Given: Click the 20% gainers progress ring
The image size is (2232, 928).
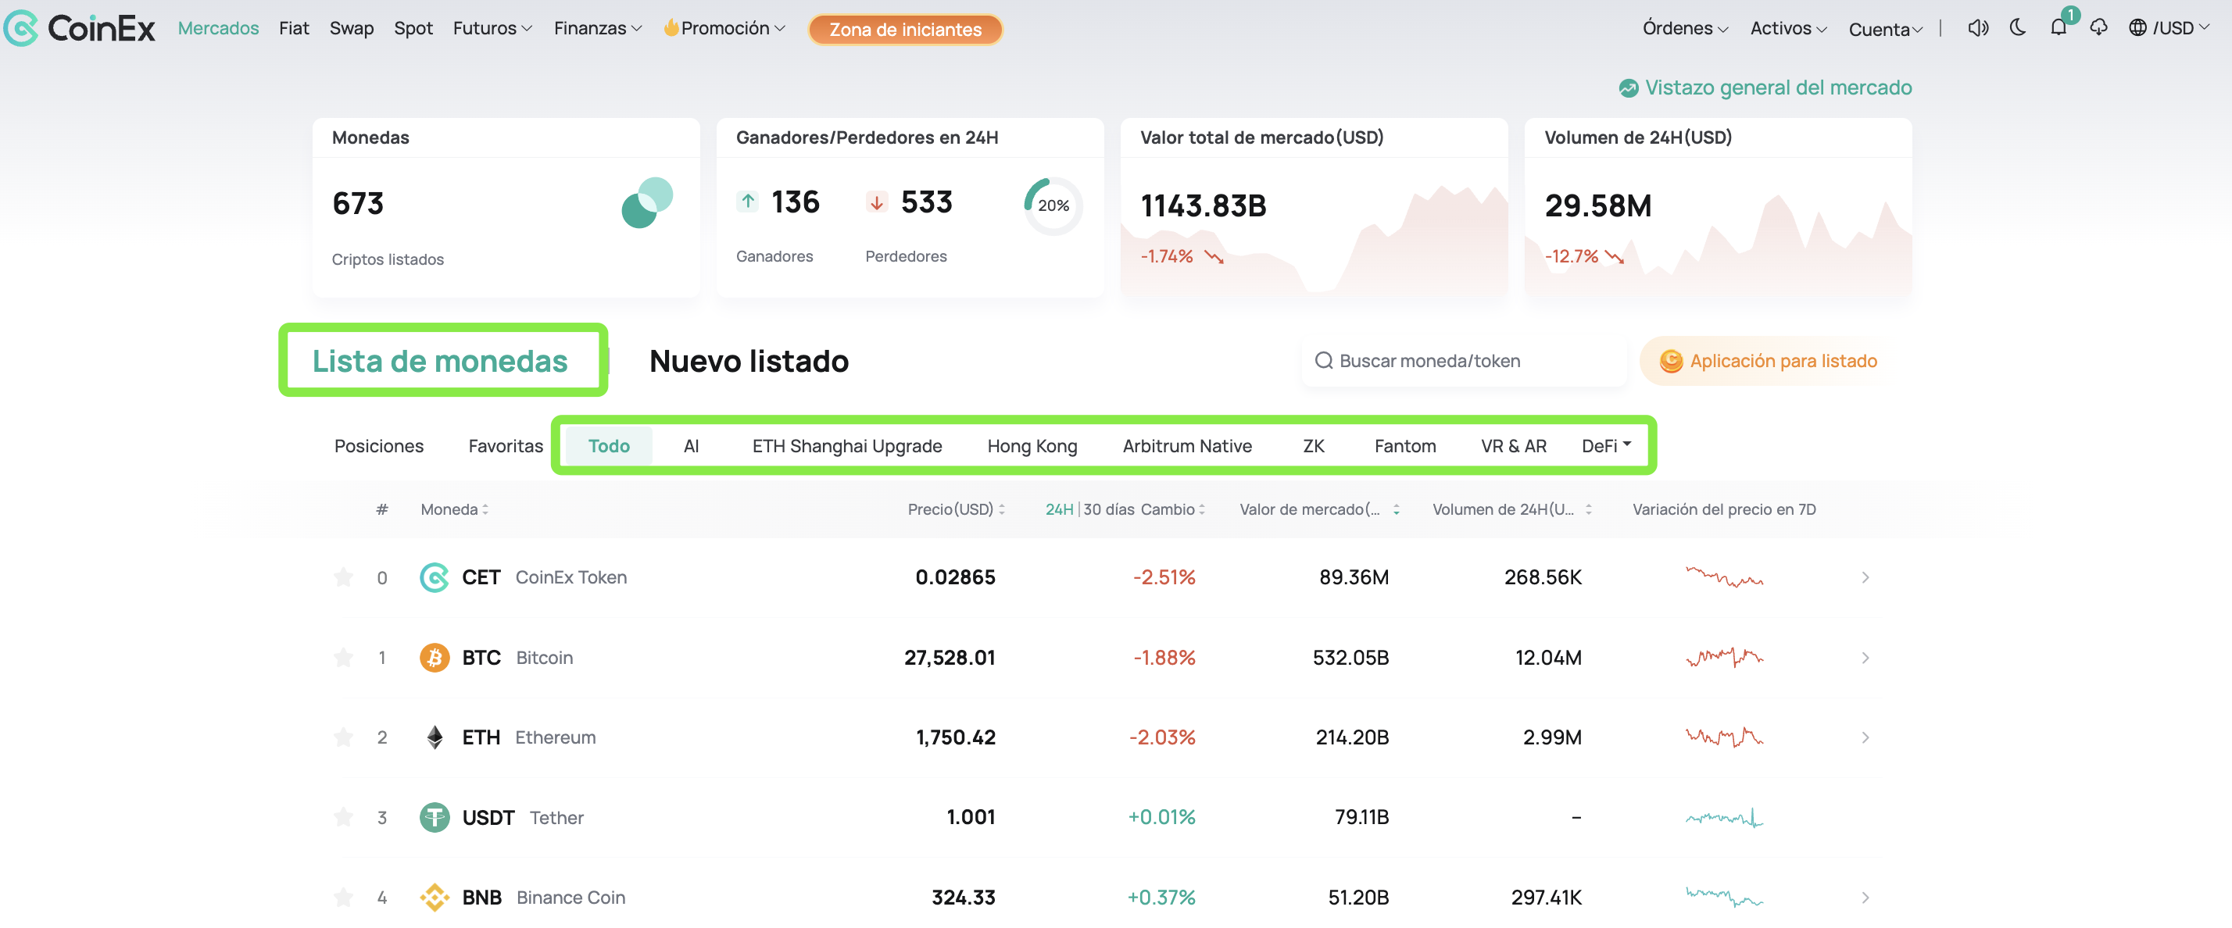Looking at the screenshot, I should pyautogui.click(x=1053, y=205).
